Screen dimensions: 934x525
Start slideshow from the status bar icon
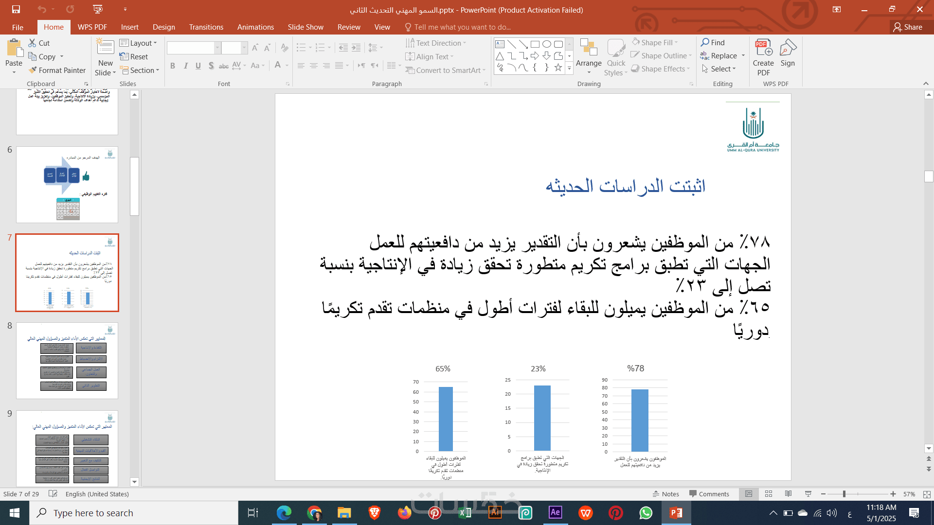808,494
